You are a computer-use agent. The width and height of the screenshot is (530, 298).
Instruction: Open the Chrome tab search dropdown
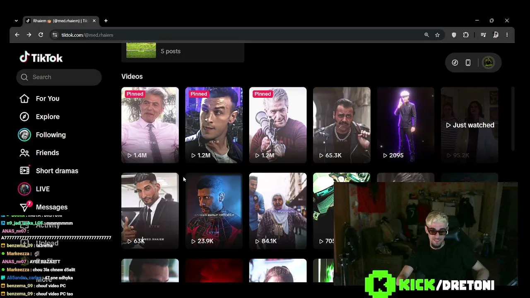(x=16, y=21)
